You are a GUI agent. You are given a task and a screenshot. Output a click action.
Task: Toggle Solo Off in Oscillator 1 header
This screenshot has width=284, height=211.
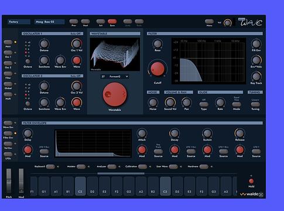(76, 34)
